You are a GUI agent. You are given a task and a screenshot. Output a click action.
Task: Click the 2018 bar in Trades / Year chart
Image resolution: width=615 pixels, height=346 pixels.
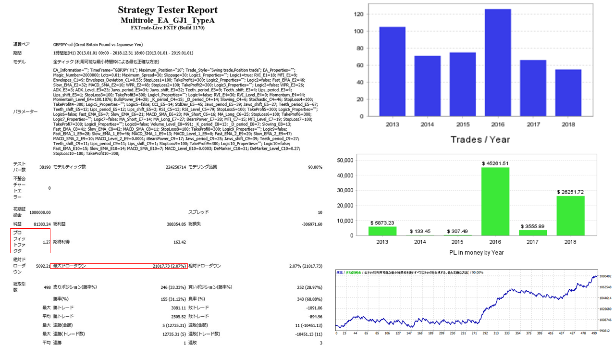pyautogui.click(x=568, y=93)
